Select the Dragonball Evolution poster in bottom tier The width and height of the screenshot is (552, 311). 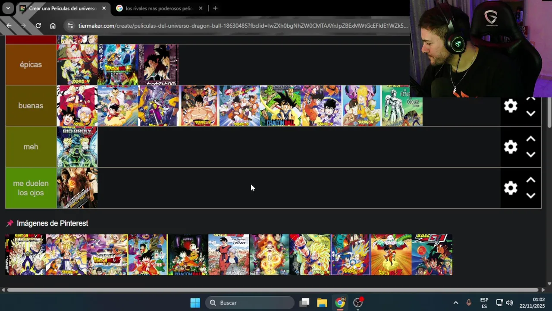click(77, 188)
